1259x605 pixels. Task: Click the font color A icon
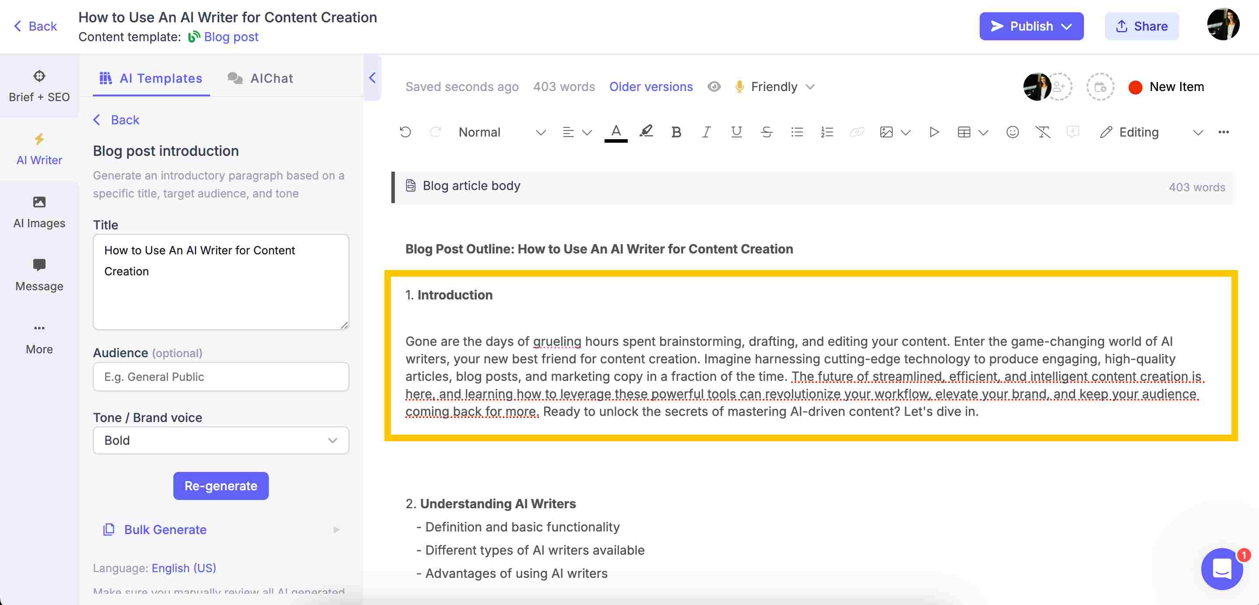click(616, 132)
